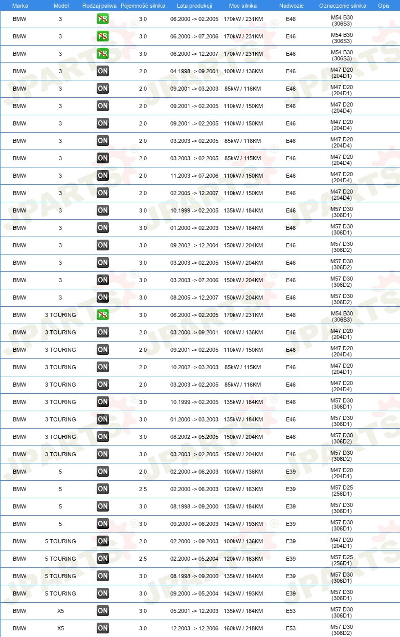This screenshot has height=637, width=400.
Task: Click BMW in the X5 12.2003 -> 12.2006 row
Action: pos(19,628)
